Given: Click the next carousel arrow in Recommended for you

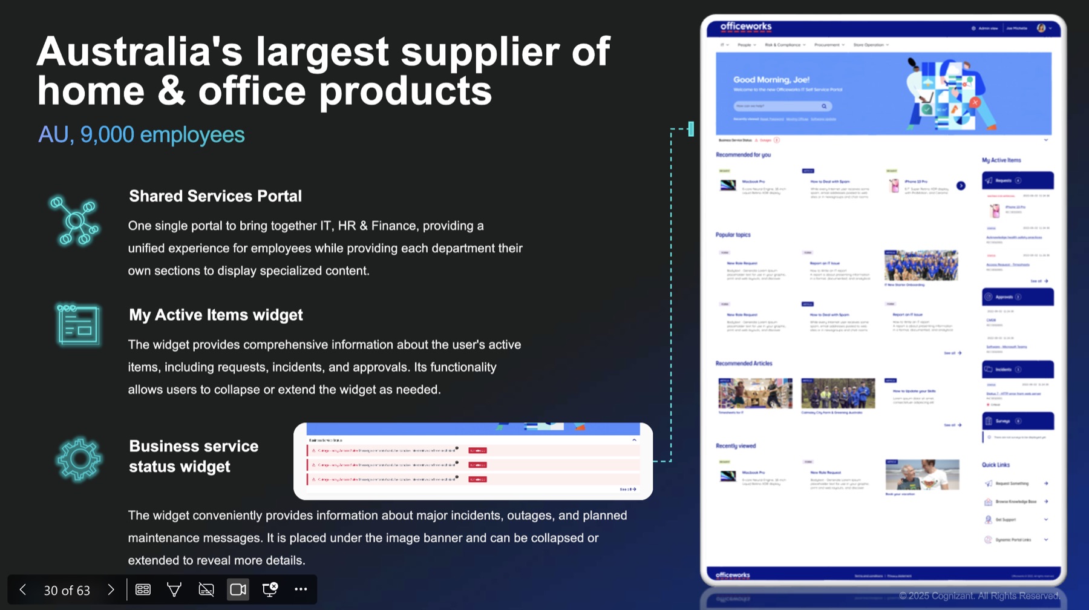Looking at the screenshot, I should (x=961, y=186).
